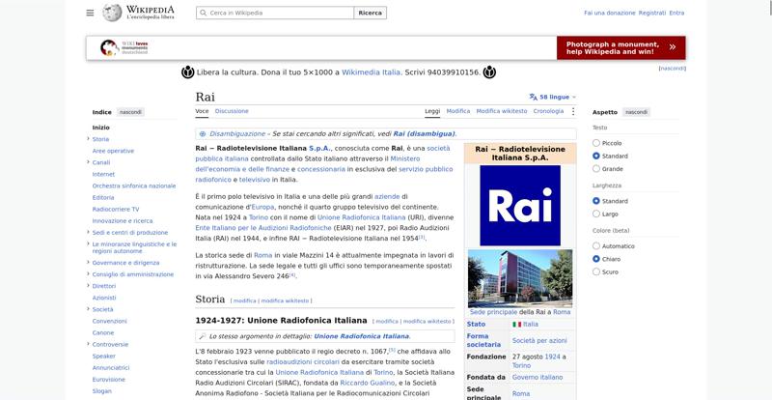
Task: Switch to the Discussione tab
Action: coord(232,111)
